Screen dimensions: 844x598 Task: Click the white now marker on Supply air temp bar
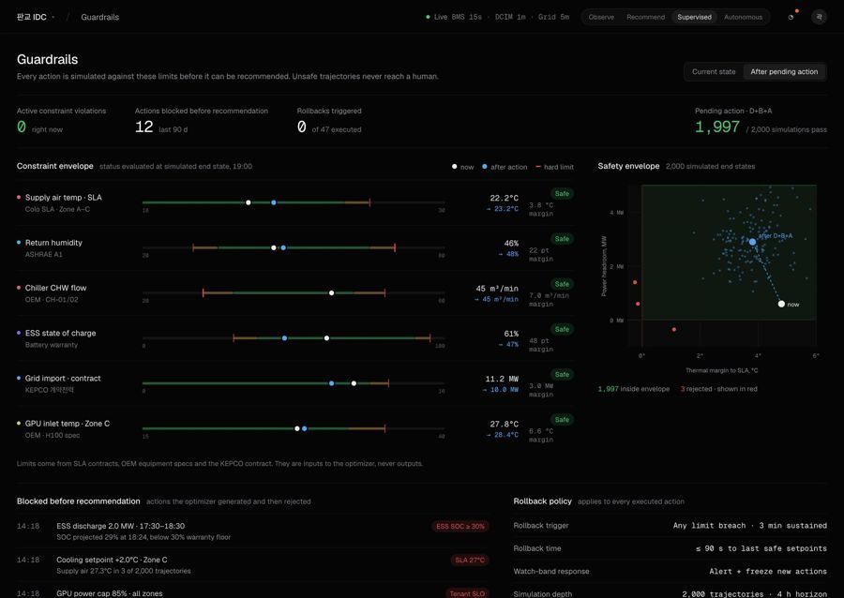click(x=249, y=202)
